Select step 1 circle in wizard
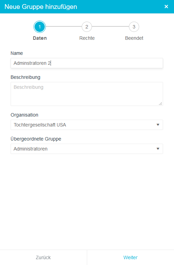 (x=40, y=27)
